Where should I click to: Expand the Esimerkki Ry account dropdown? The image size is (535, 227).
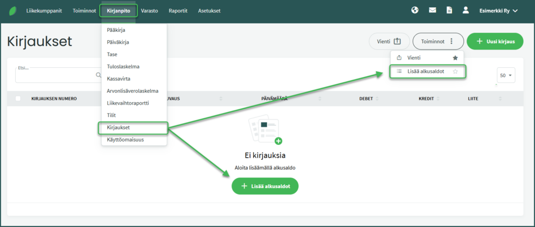498,10
